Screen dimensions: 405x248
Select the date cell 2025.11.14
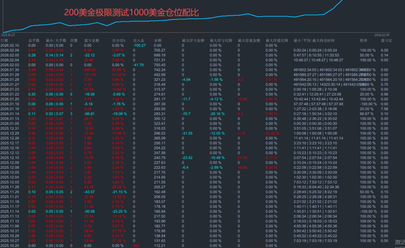click(x=10, y=211)
